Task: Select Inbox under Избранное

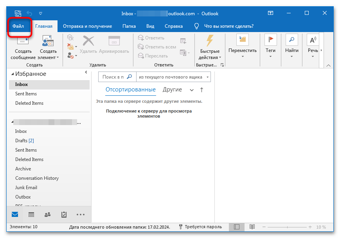Action: click(49, 84)
